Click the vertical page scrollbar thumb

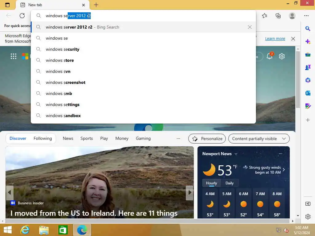coord(298,80)
